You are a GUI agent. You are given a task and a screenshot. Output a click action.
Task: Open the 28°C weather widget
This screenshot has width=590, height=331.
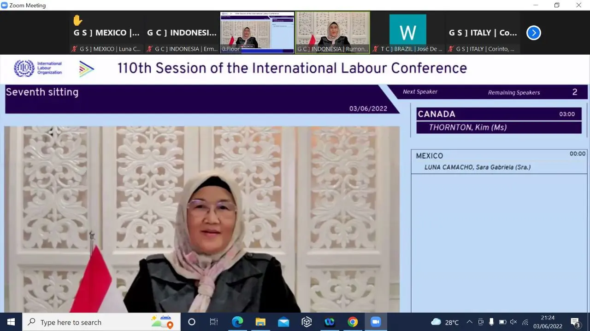[x=444, y=322]
